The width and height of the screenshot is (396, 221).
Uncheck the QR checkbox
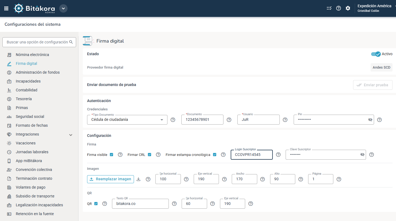tap(96, 204)
